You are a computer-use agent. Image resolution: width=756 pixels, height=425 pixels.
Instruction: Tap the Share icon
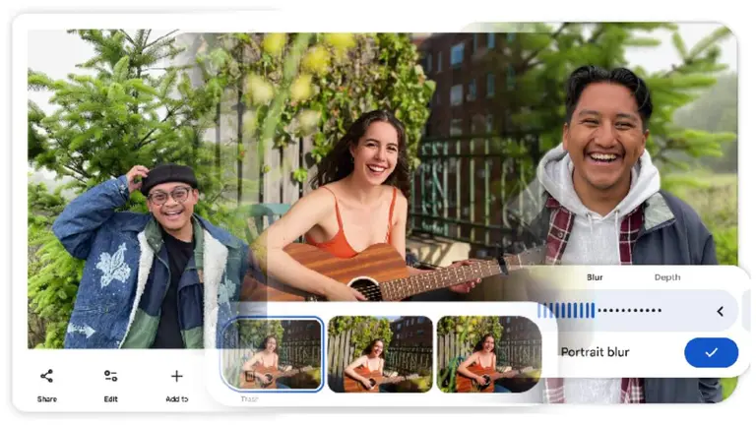point(47,376)
